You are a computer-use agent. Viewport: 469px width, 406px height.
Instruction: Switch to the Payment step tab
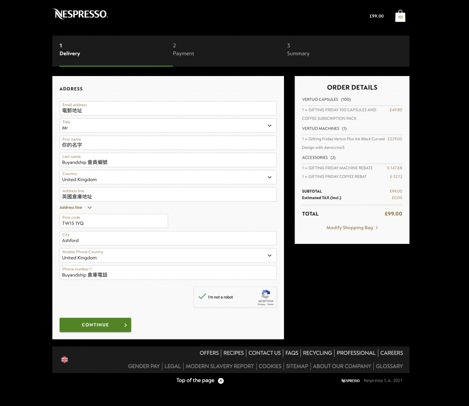183,50
